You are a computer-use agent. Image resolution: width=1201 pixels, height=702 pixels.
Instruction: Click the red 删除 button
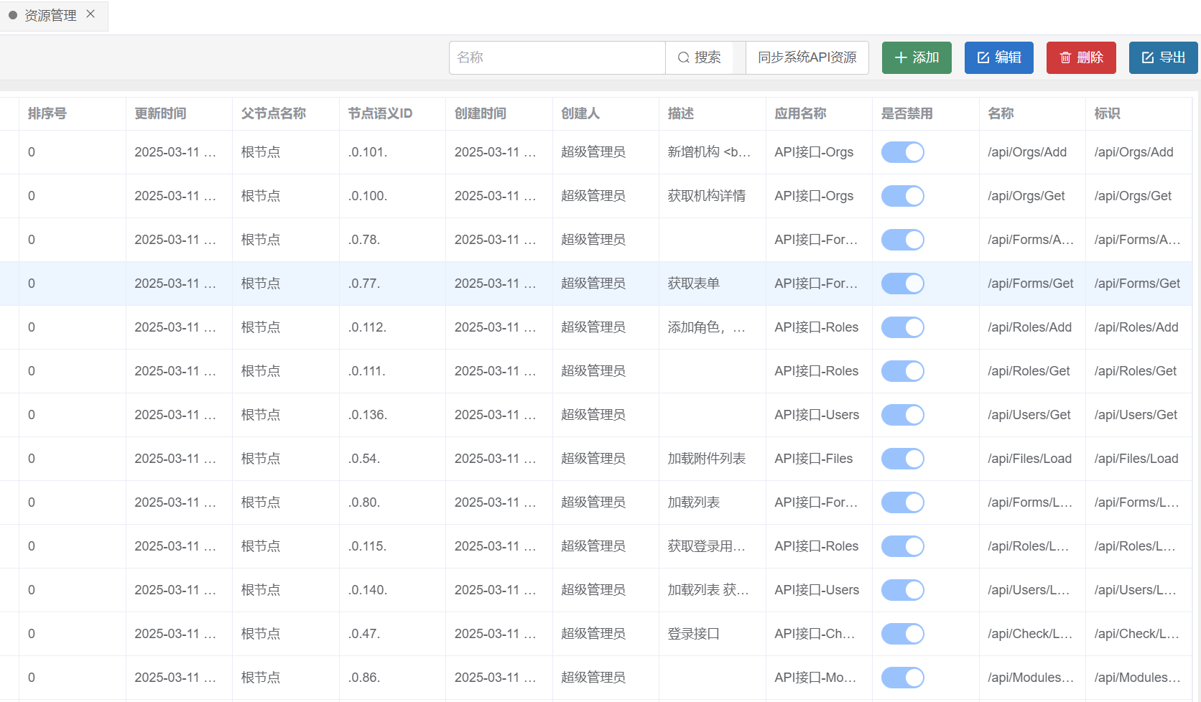[x=1081, y=57]
